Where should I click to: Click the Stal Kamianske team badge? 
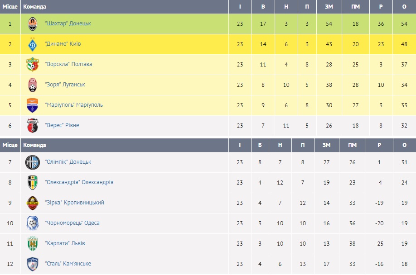(x=33, y=264)
